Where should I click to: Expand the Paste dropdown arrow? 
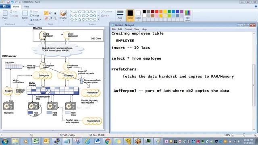[x=5, y=20]
